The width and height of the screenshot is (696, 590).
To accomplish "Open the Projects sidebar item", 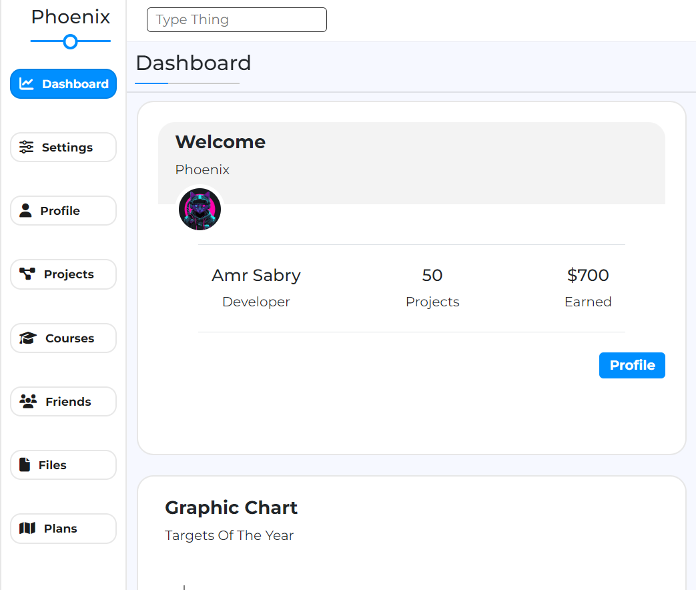I will click(x=63, y=274).
